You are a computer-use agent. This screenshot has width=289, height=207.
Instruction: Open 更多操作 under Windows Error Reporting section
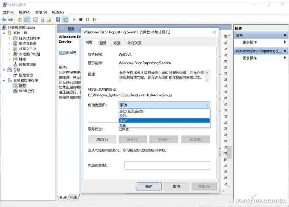click(x=250, y=58)
